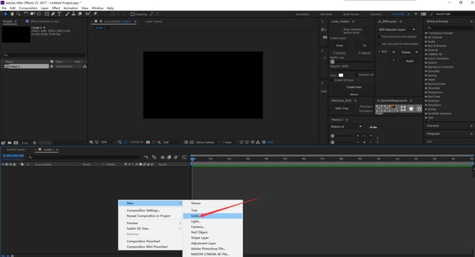Select the Hand tool in toolbar
Screen dimensions: 475x257
click(12, 14)
